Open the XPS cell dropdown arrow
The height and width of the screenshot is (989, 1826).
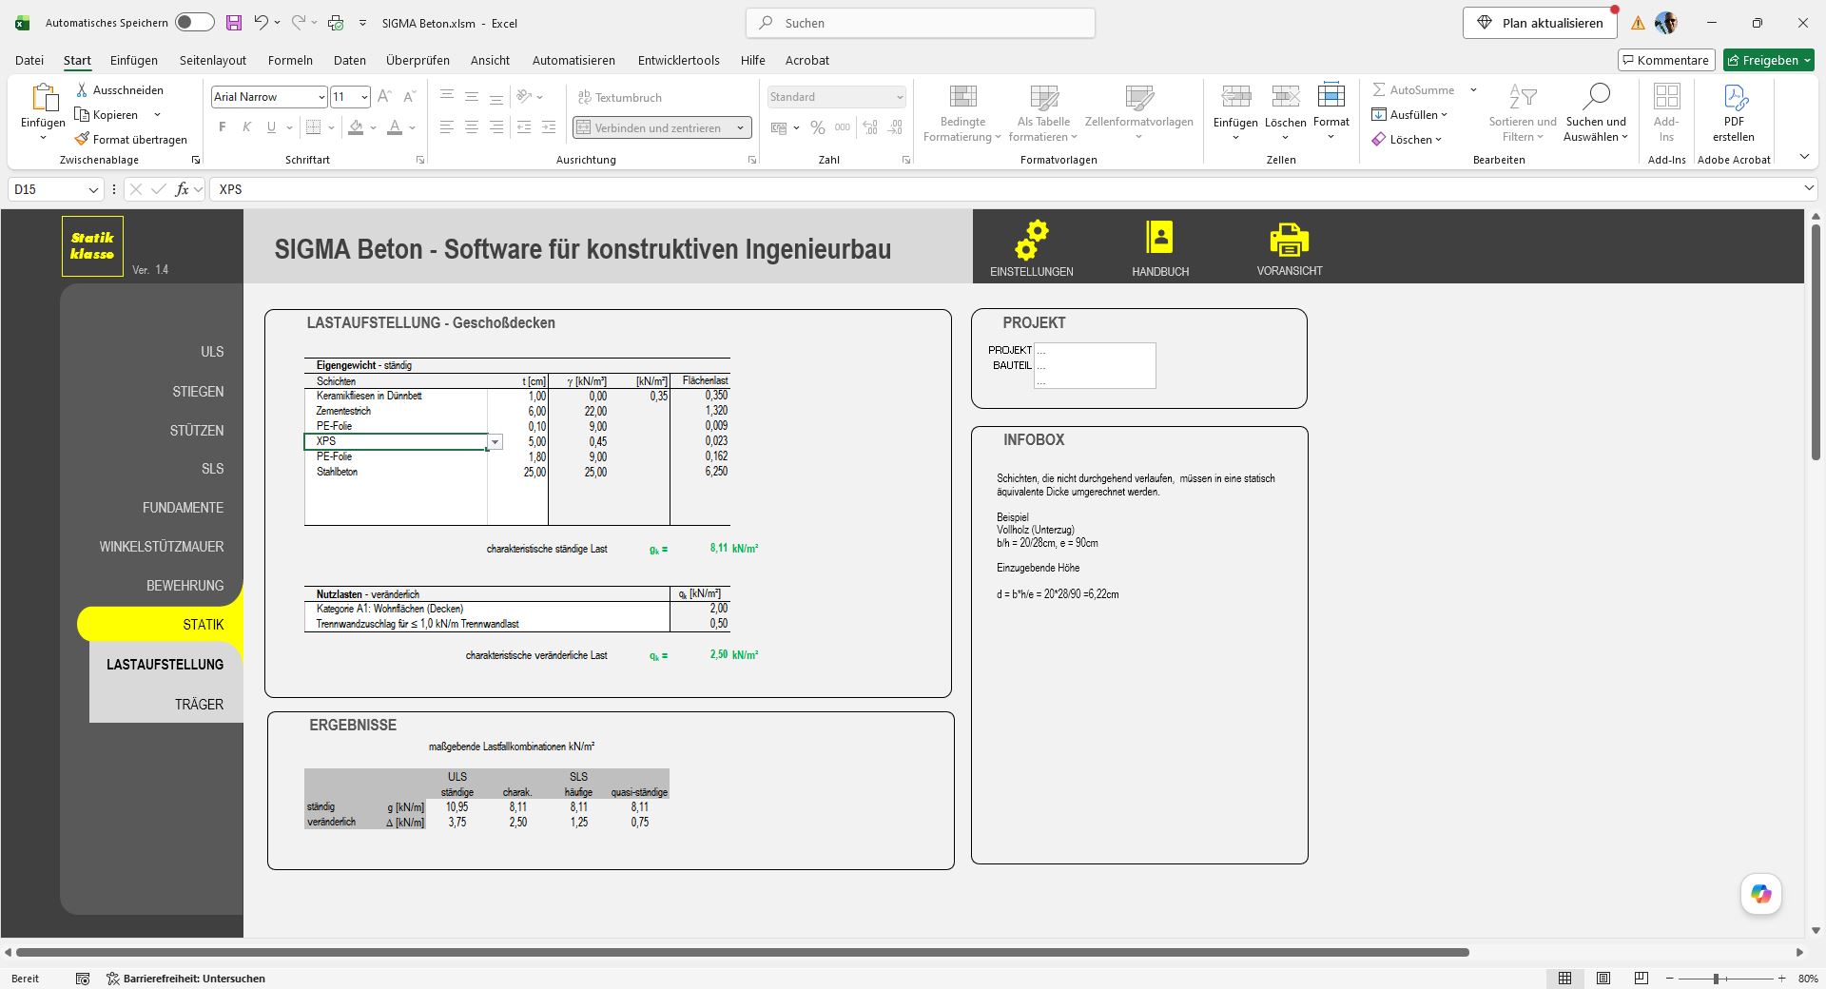pyautogui.click(x=495, y=442)
